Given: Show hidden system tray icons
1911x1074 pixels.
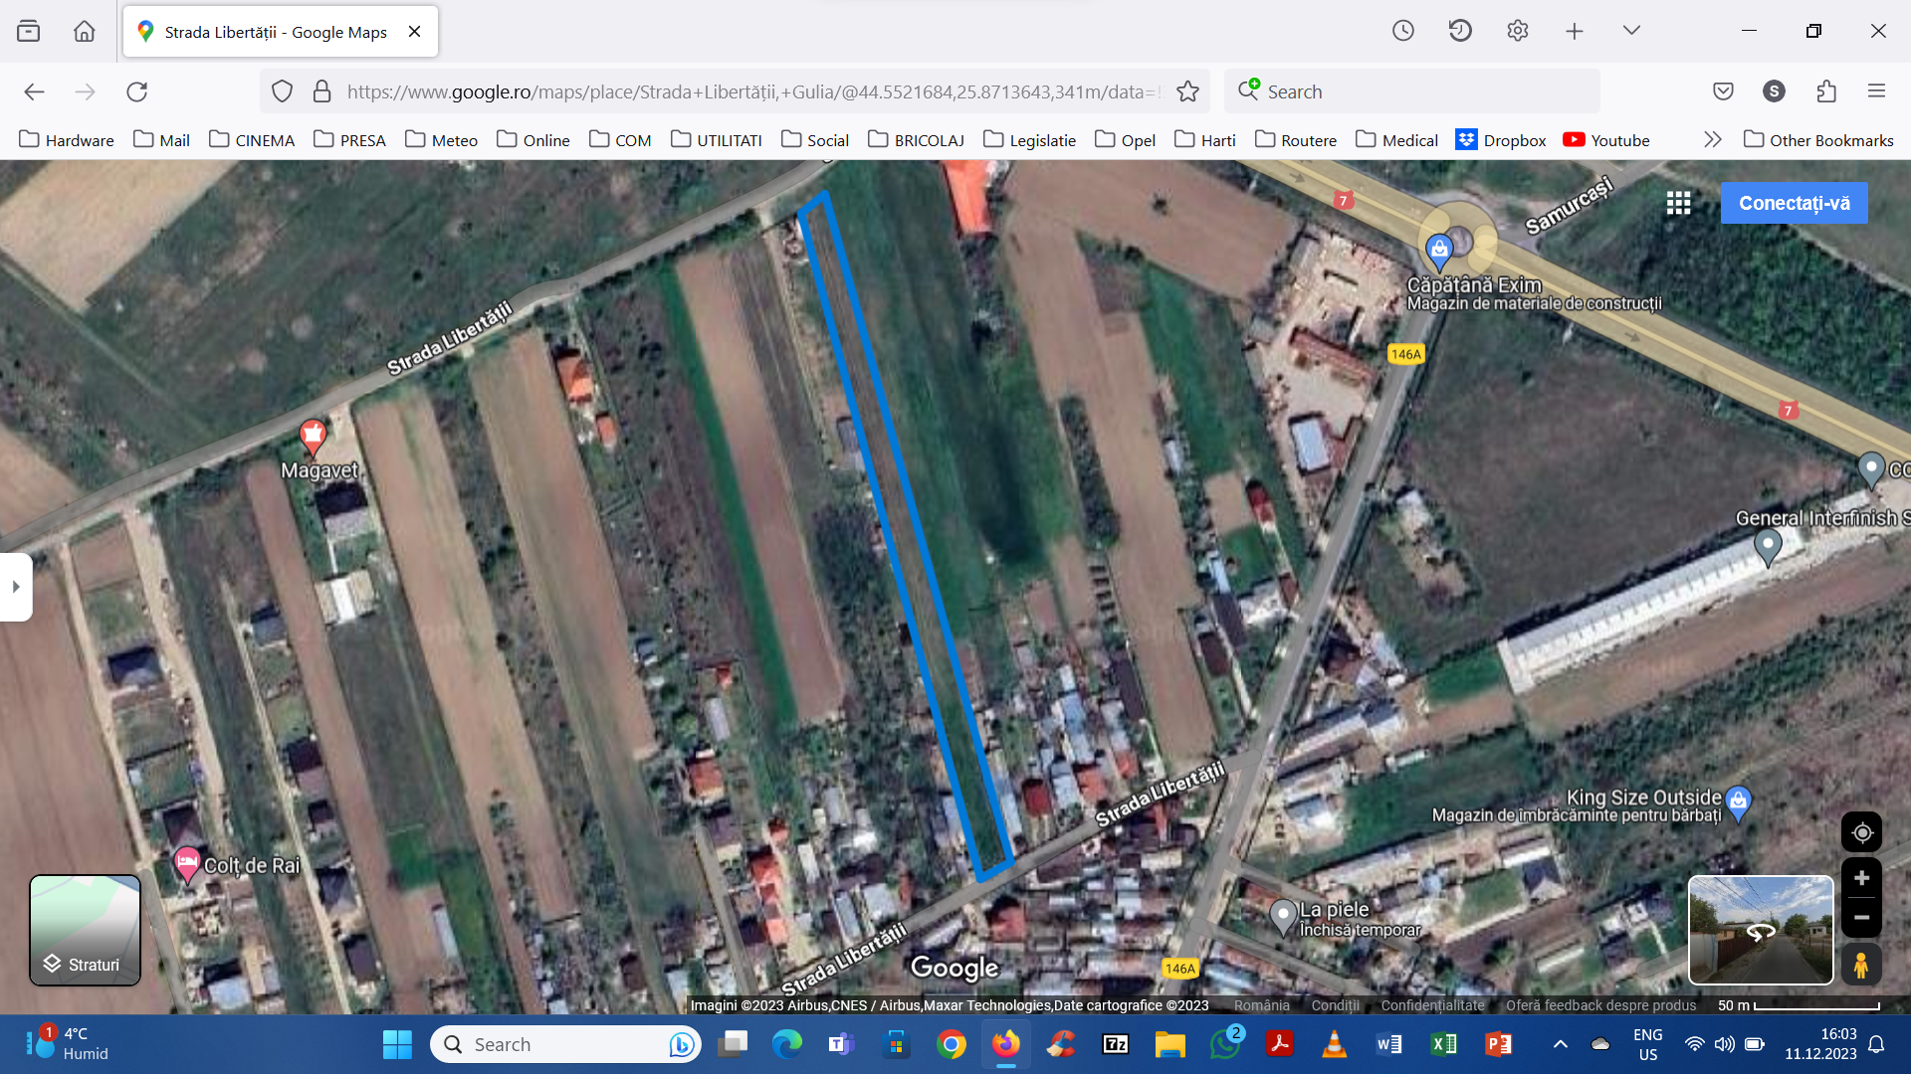Looking at the screenshot, I should click(x=1560, y=1044).
